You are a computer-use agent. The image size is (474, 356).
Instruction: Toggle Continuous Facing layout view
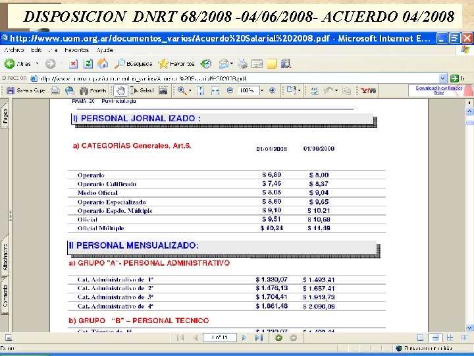450,338
